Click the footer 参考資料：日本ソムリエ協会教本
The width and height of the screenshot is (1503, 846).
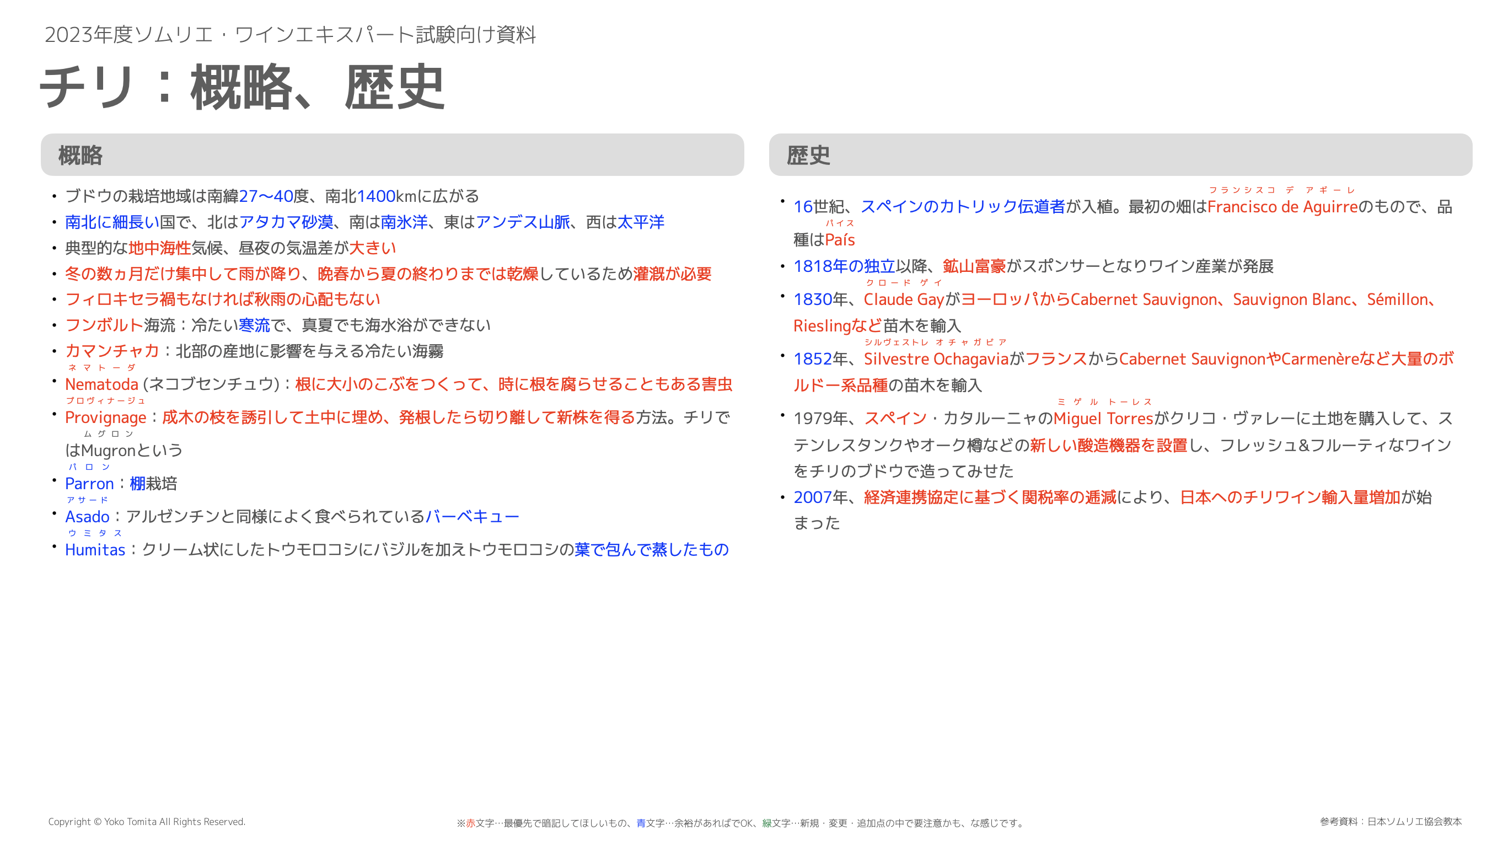tap(1391, 822)
